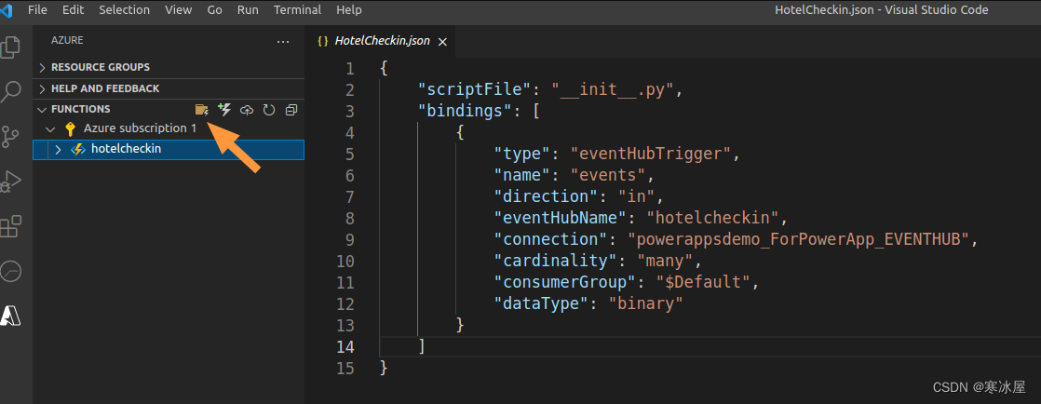Click the "dataType" key
This screenshot has width=1041, height=404.
542,303
